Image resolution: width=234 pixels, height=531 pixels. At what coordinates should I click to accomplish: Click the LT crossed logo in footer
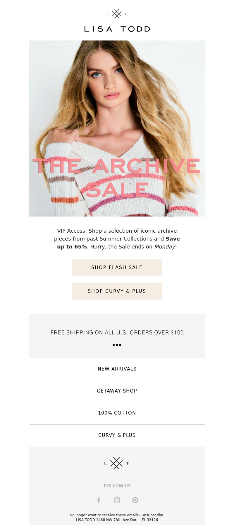[117, 463]
